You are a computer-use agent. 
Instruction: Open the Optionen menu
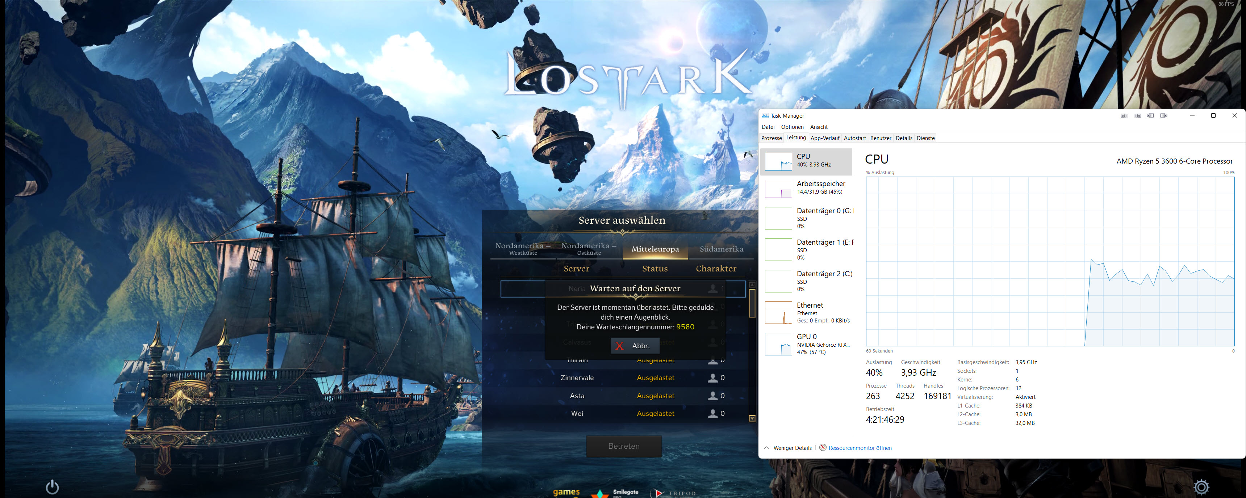click(792, 127)
